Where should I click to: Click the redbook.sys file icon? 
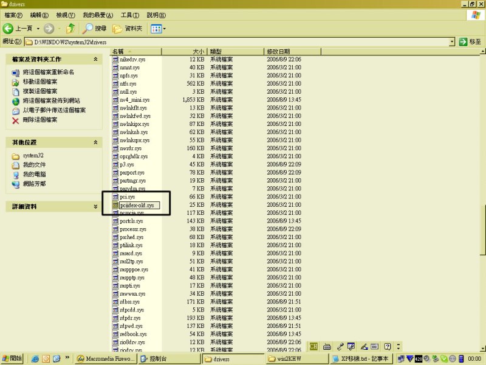tap(115, 334)
